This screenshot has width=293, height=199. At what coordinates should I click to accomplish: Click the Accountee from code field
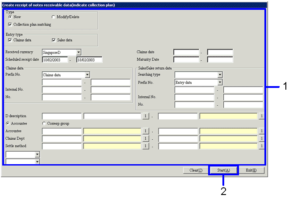pos(62,131)
